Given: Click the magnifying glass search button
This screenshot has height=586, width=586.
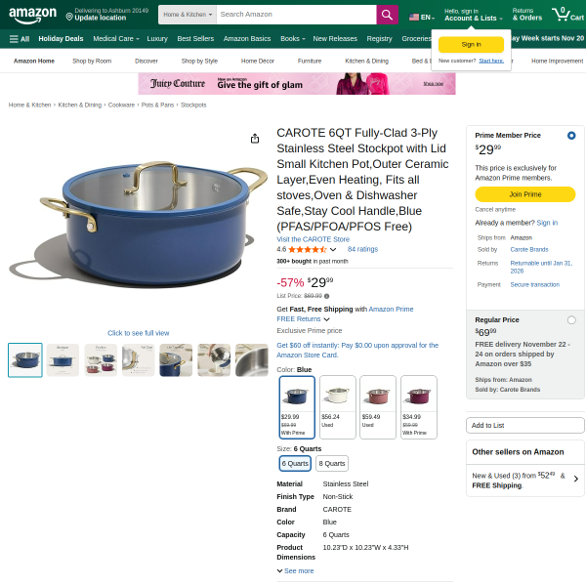Looking at the screenshot, I should pyautogui.click(x=387, y=15).
